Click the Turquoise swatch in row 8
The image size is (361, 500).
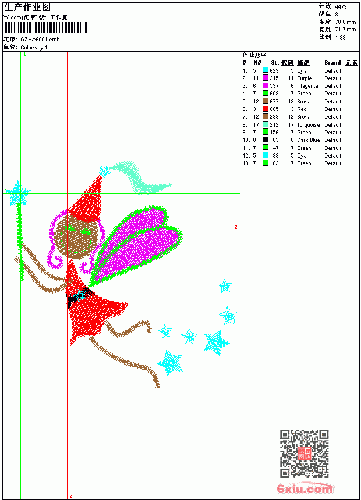(265, 124)
